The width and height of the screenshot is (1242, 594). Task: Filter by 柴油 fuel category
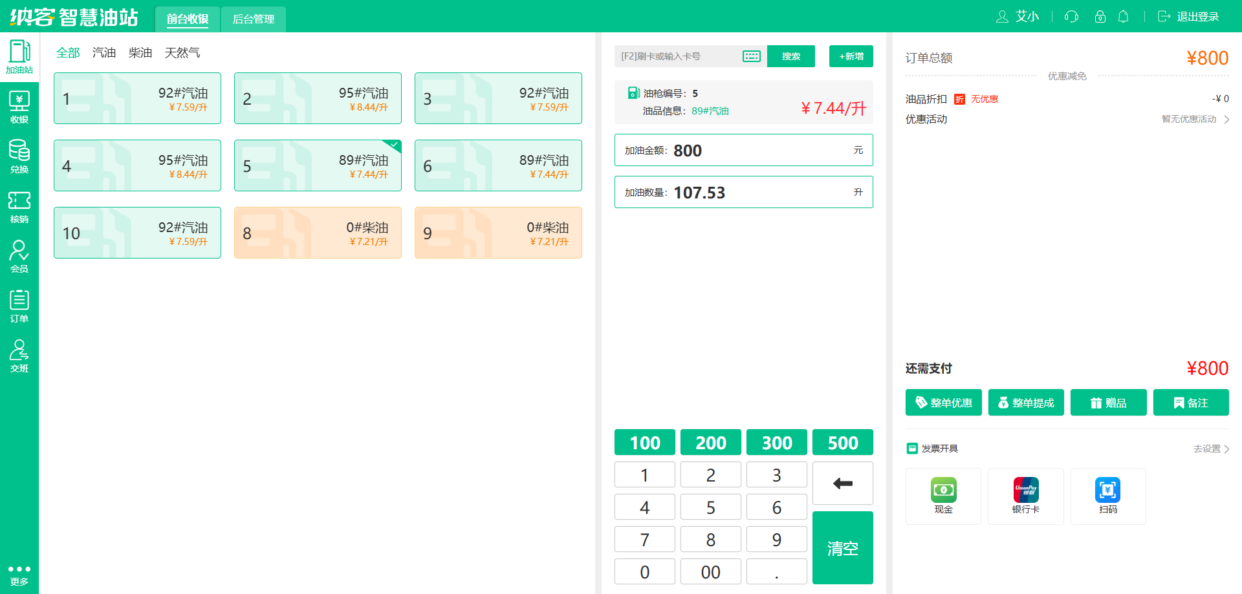[x=140, y=52]
